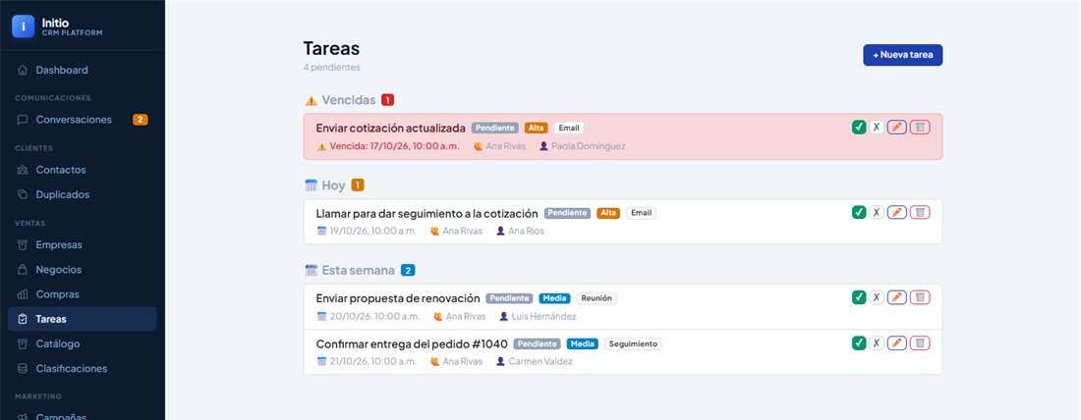Click the Catálogo box icon
This screenshot has width=1081, height=420.
23,343
